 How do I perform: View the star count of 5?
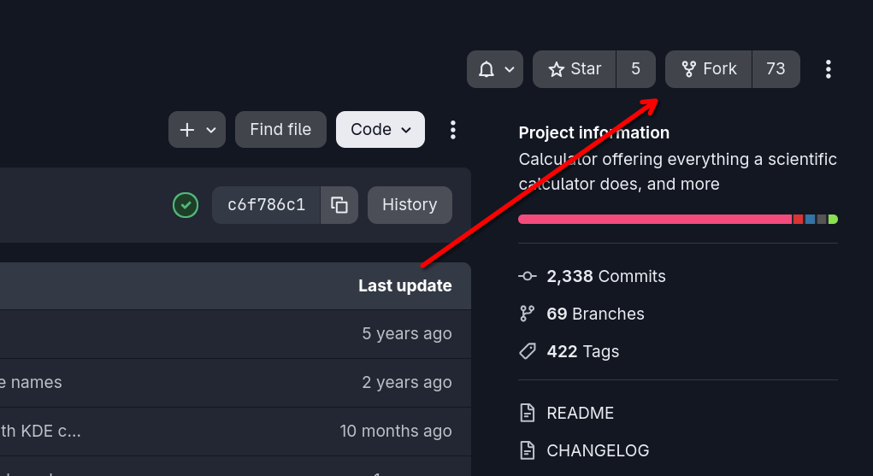pyautogui.click(x=636, y=69)
